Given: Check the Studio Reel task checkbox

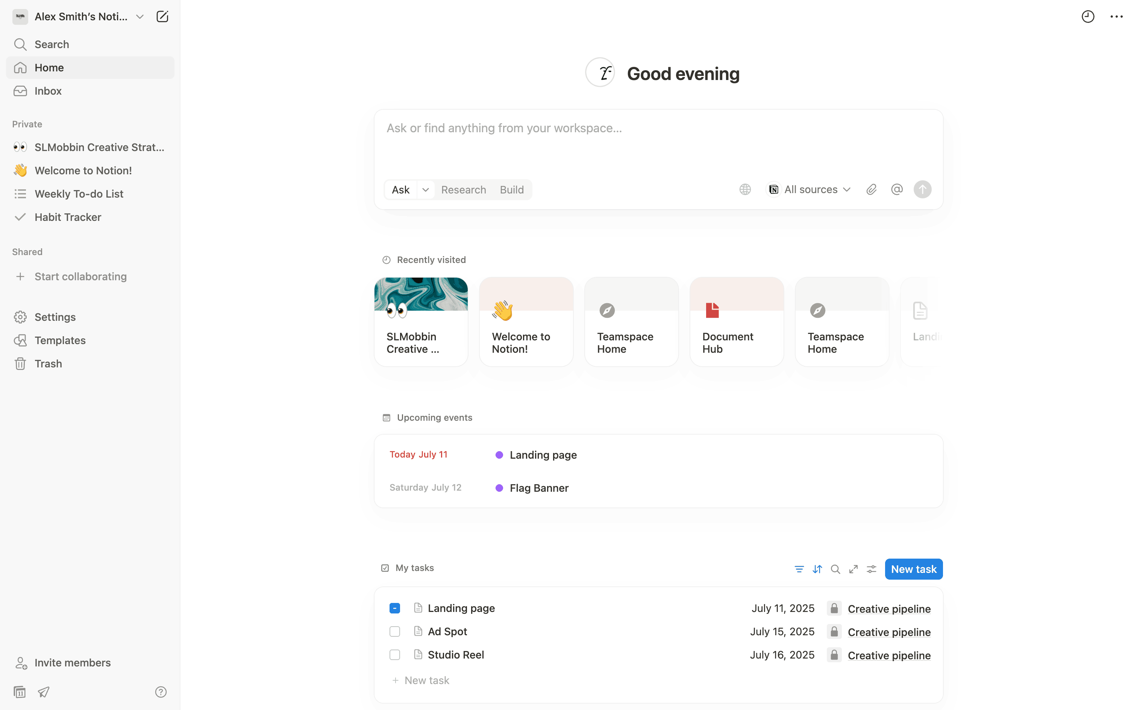Looking at the screenshot, I should (395, 655).
